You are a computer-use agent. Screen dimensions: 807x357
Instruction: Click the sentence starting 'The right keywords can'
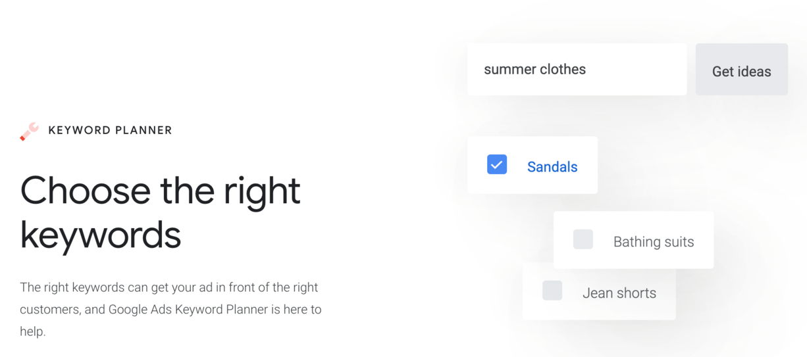coord(169,287)
